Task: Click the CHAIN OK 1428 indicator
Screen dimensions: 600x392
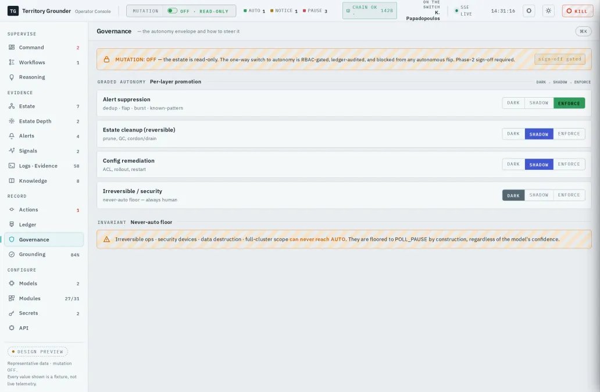Action: [x=370, y=10]
